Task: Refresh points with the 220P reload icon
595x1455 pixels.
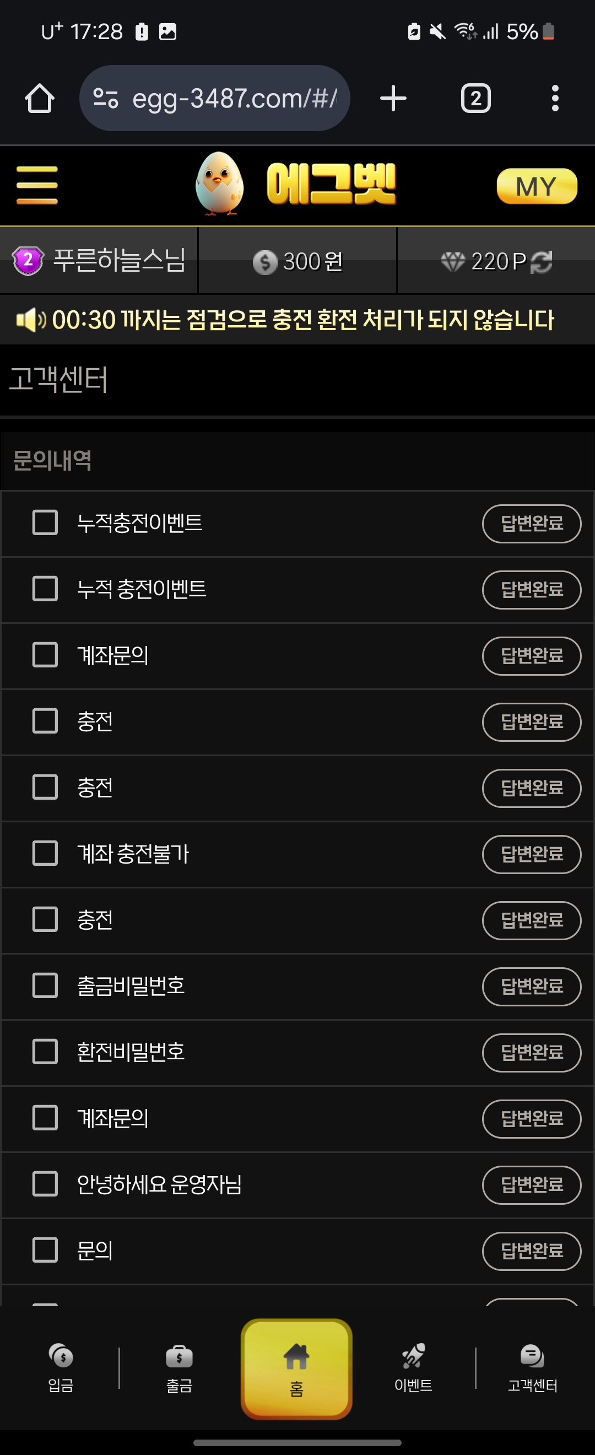Action: point(542,262)
